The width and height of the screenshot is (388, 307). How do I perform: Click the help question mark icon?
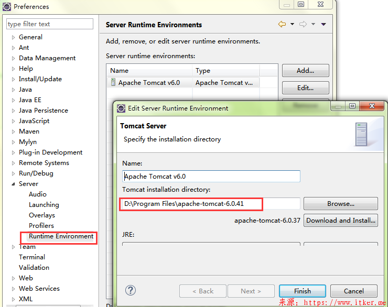coord(131,290)
